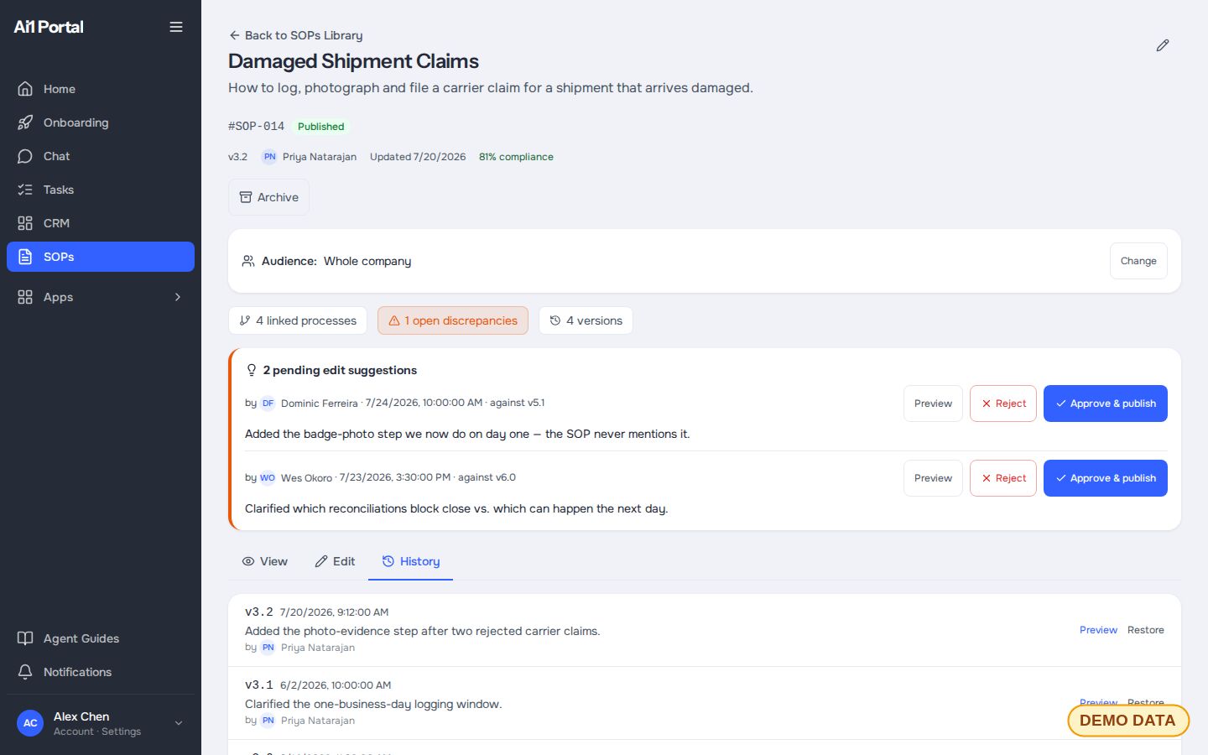
Task: Preview Dominic Ferreira's edit suggestion
Action: point(933,404)
